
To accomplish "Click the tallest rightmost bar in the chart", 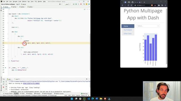I will [x=156, y=47].
